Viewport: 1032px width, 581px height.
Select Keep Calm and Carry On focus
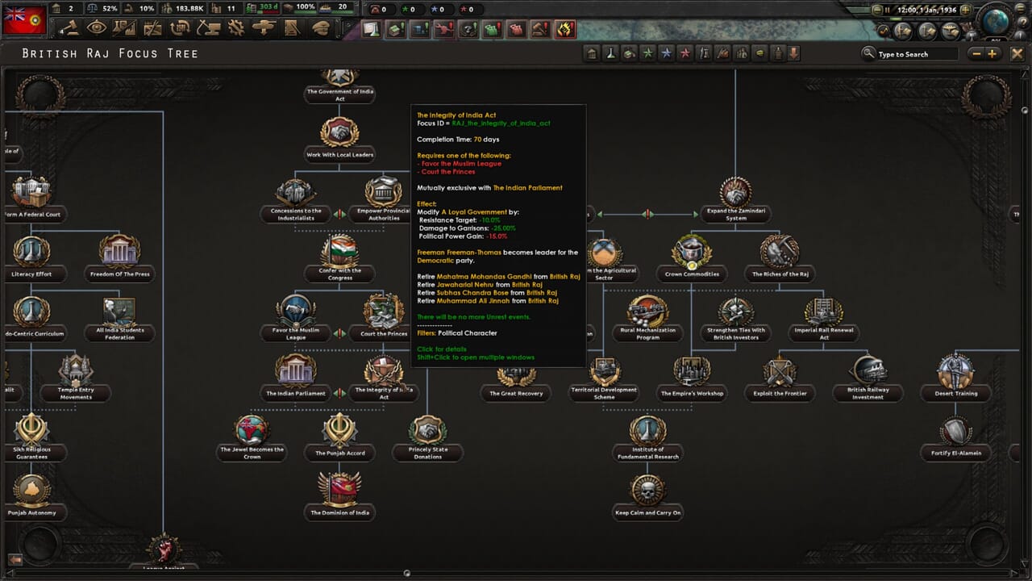coord(647,496)
